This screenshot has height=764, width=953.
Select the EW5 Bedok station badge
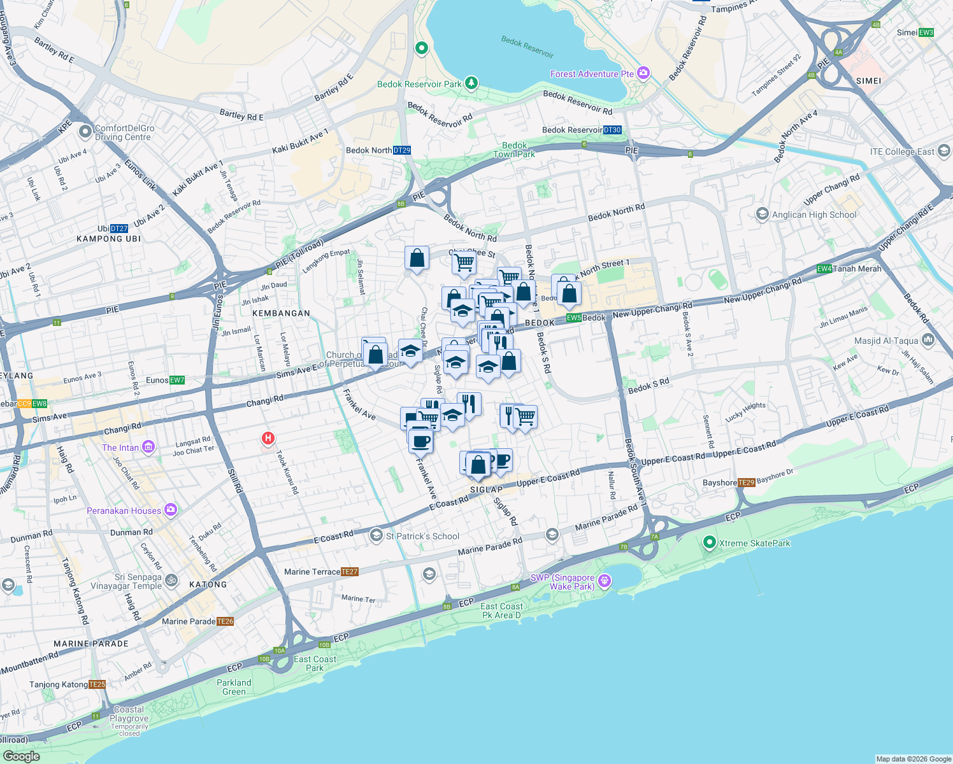573,318
